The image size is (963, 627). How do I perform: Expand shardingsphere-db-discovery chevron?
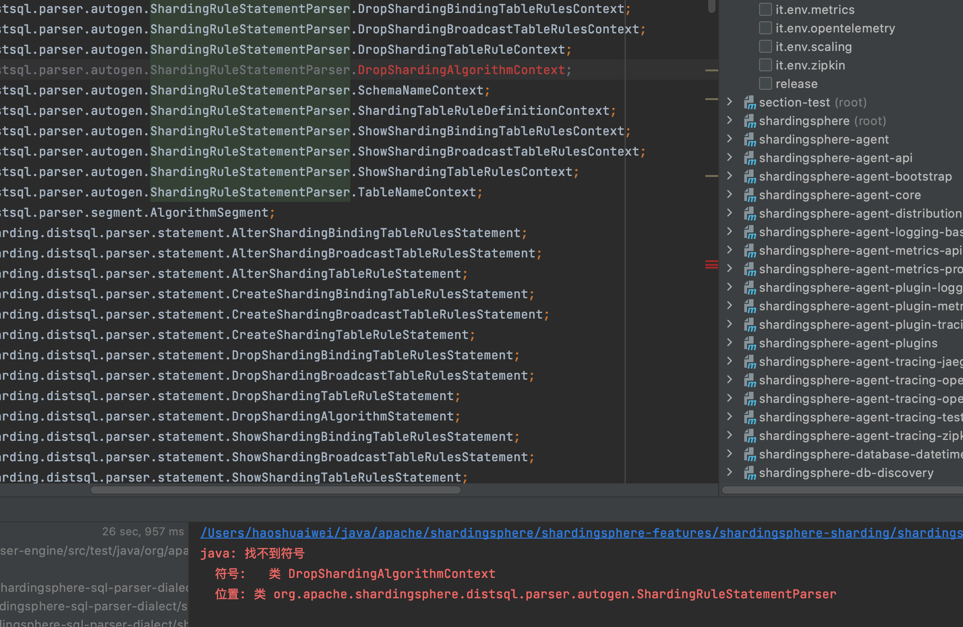pyautogui.click(x=729, y=472)
